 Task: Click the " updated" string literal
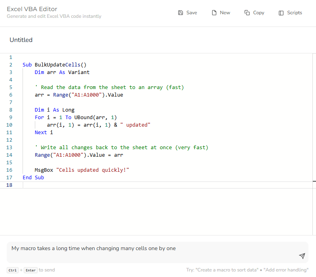click(135, 125)
